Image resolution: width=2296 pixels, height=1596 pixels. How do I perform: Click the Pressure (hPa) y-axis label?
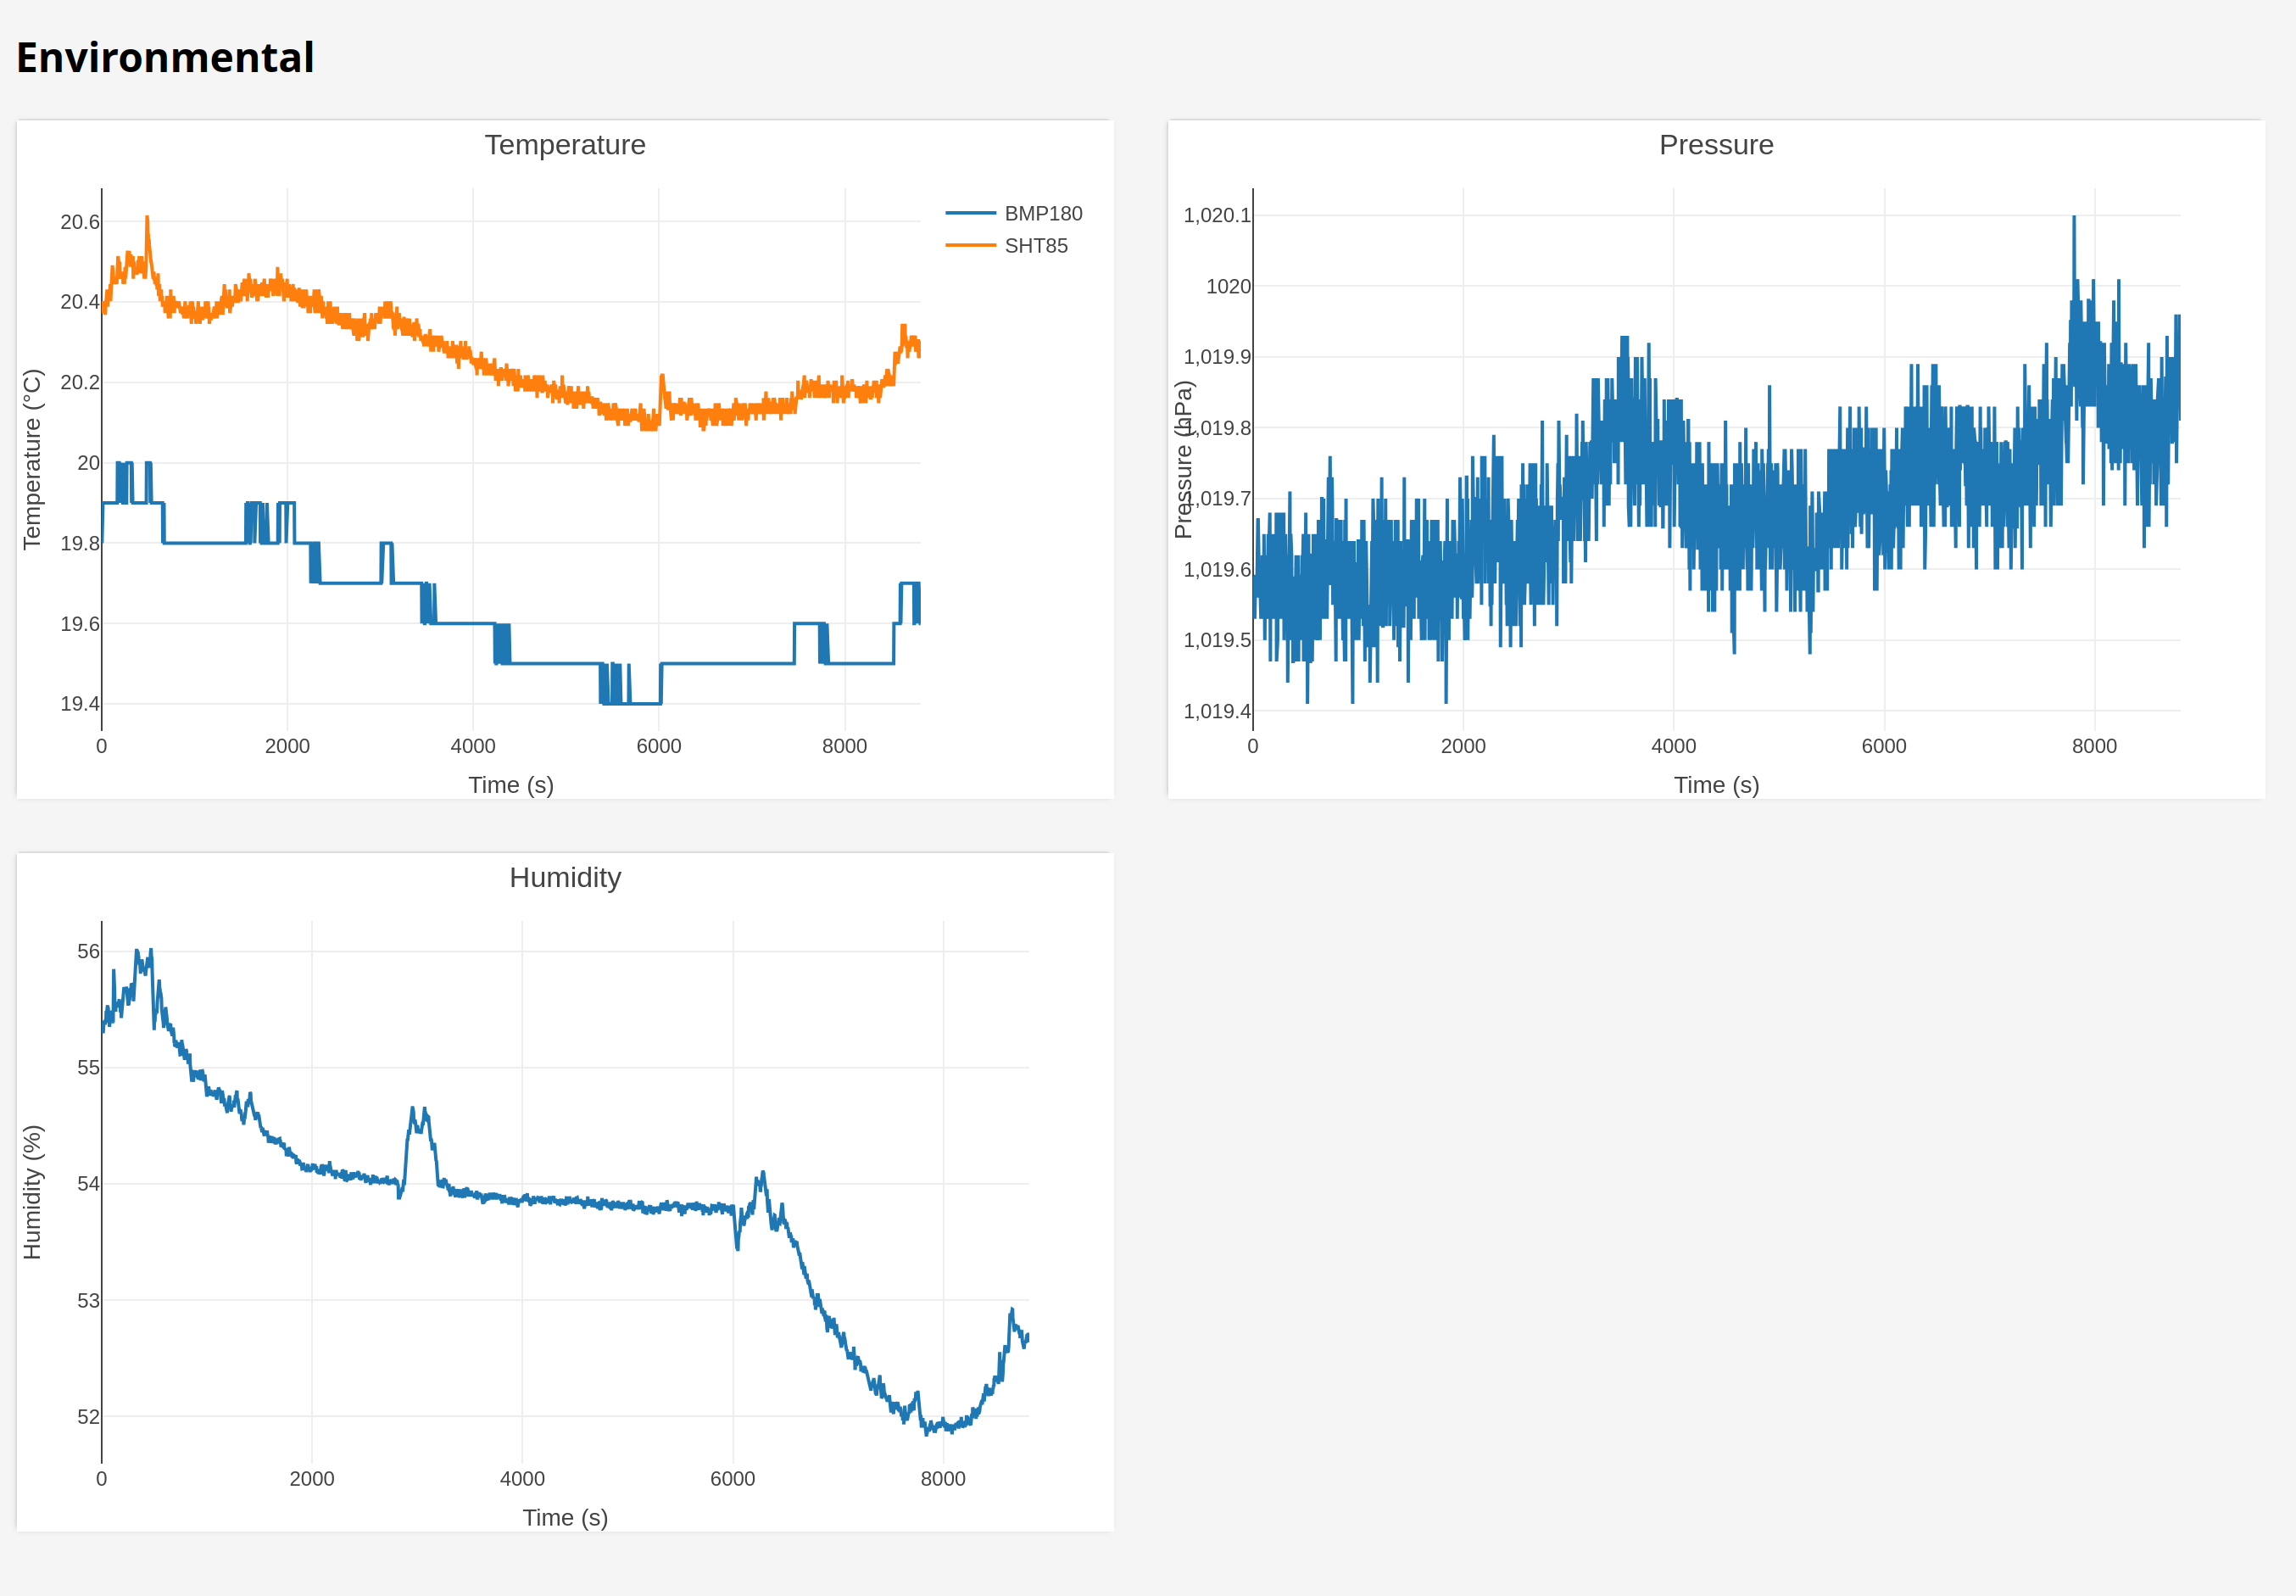click(x=1184, y=459)
